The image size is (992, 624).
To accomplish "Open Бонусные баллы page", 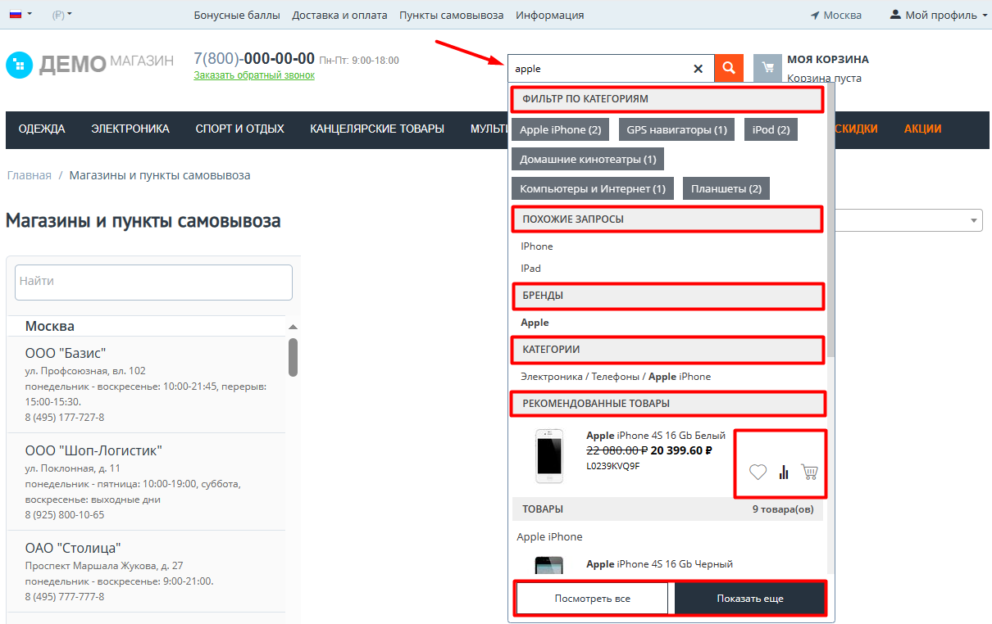I will pyautogui.click(x=237, y=15).
